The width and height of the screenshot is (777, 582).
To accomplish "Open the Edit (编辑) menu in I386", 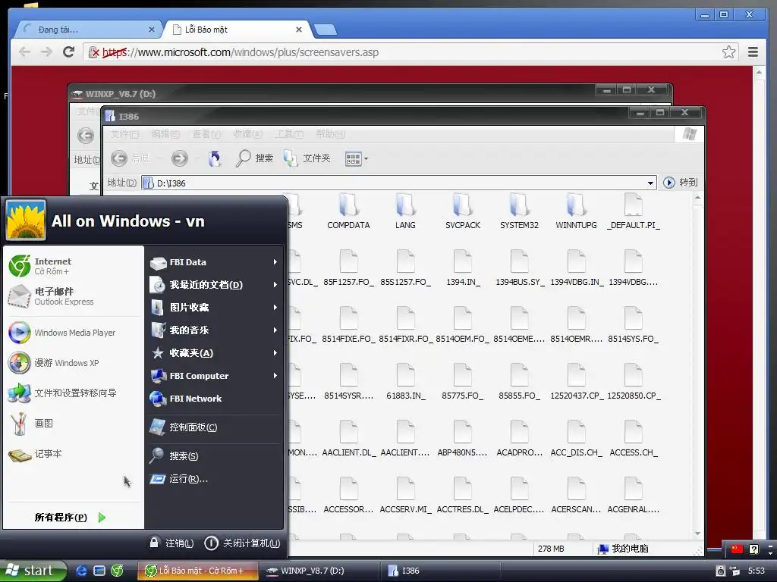I will click(165, 134).
